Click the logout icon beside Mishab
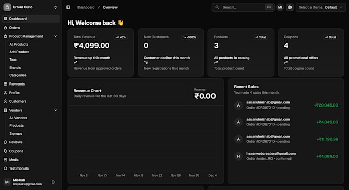This screenshot has width=349, height=190. click(53, 182)
